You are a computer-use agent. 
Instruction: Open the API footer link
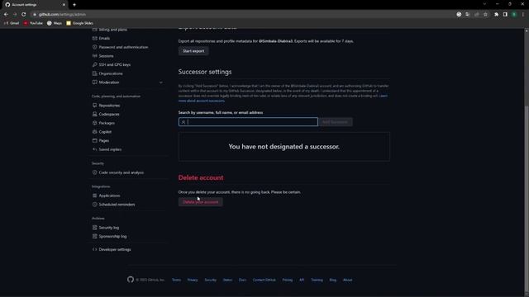[302, 280]
